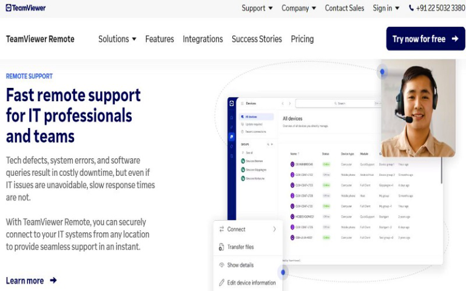Click the Edit device information pencil icon
The width and height of the screenshot is (466, 291).
pyautogui.click(x=221, y=283)
